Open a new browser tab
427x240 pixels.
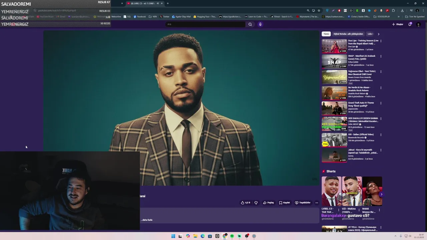click(167, 3)
